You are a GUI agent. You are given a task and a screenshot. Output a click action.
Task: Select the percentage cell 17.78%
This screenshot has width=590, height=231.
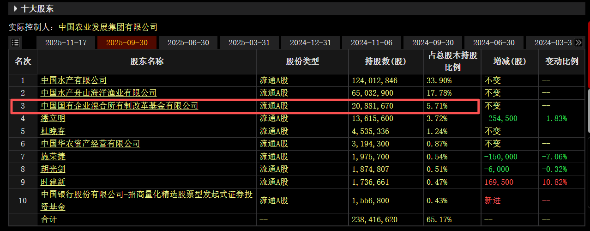point(439,93)
